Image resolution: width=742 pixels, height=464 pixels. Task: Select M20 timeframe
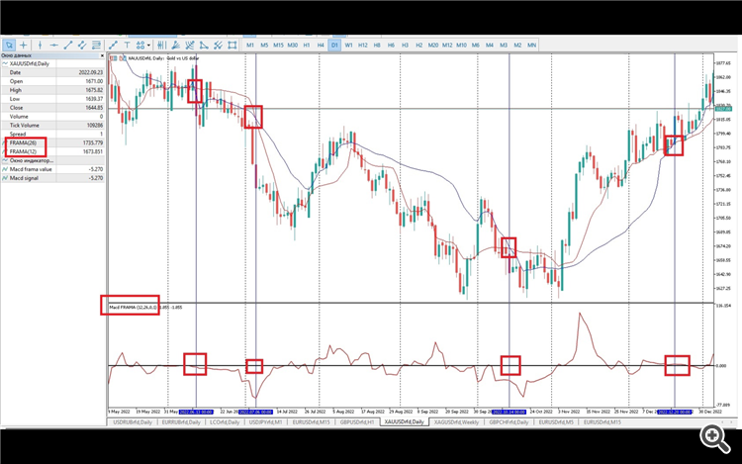433,45
